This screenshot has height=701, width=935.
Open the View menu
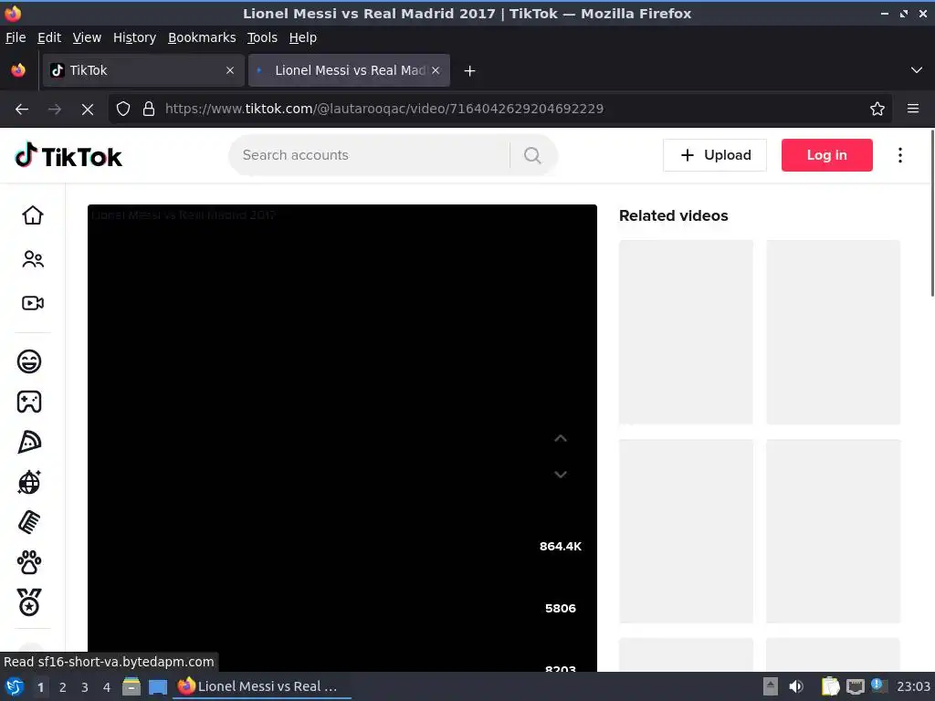[87, 37]
